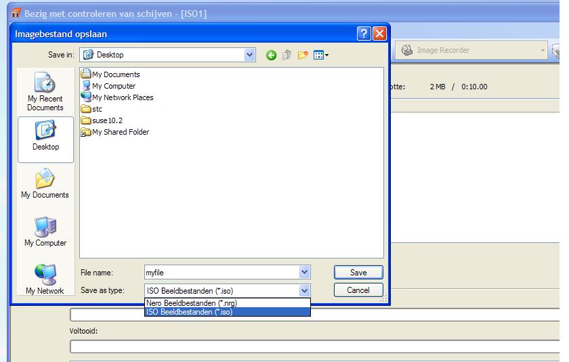
Task: Select My Shared Folder shortcut
Action: [115, 132]
